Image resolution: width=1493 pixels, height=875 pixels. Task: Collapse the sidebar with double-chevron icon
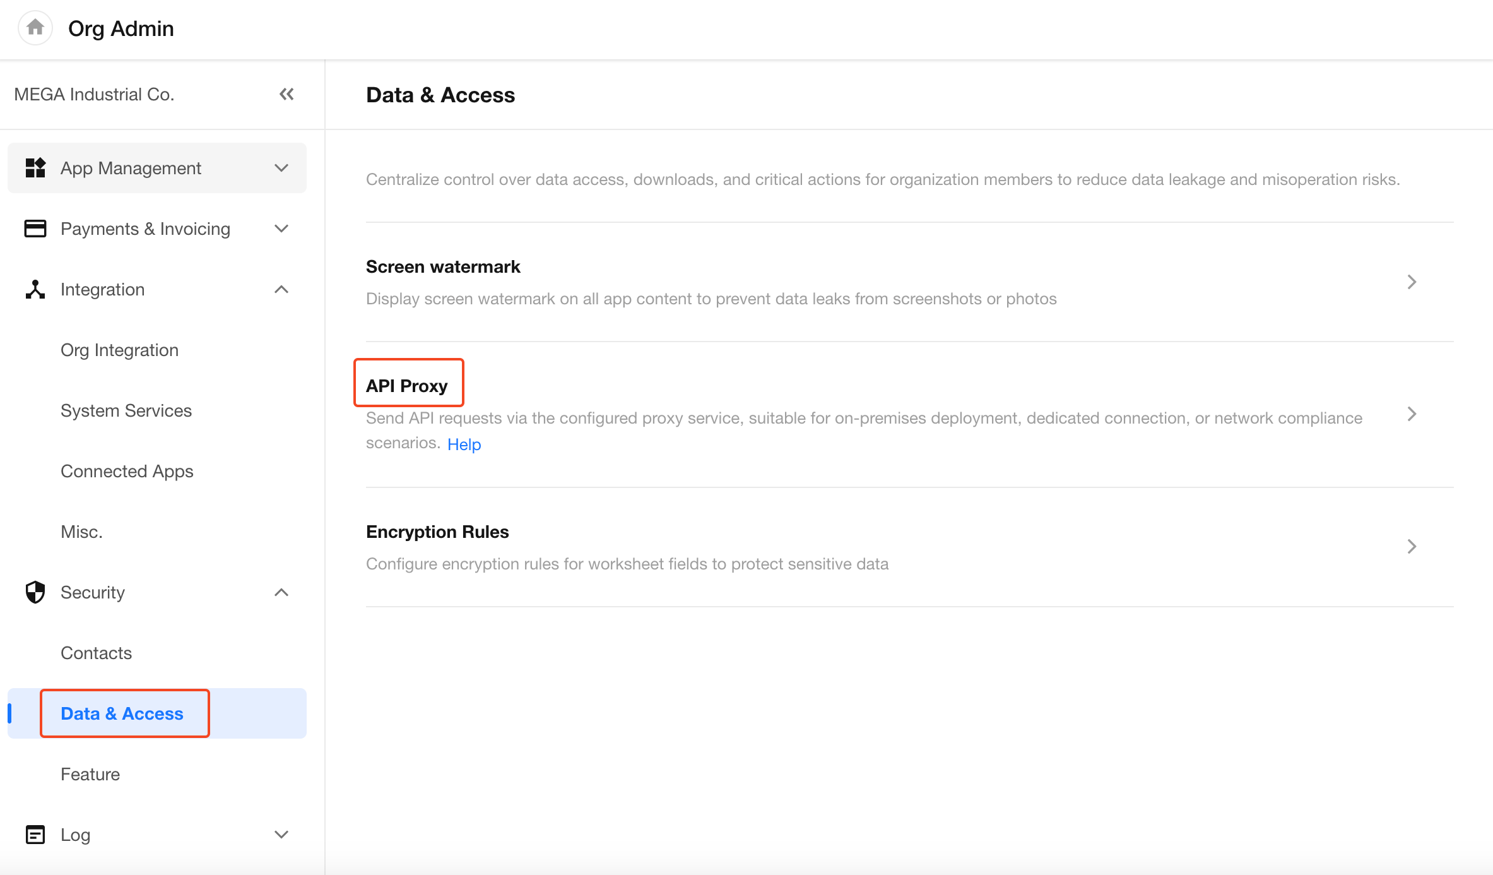286,94
